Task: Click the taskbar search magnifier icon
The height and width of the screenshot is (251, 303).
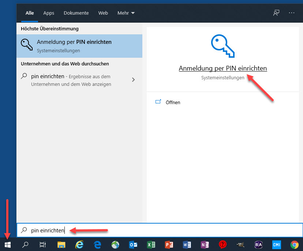Action: click(25, 245)
